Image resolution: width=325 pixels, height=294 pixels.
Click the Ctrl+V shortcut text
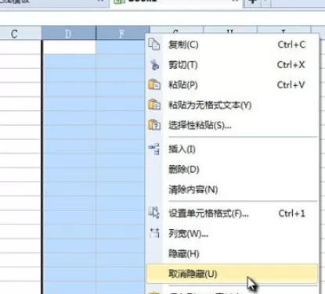click(291, 84)
